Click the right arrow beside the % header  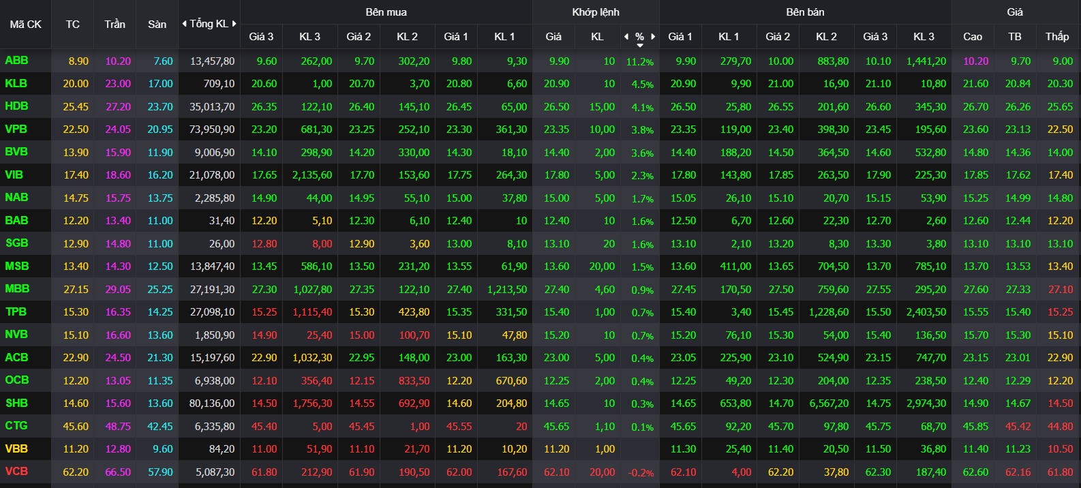point(653,37)
